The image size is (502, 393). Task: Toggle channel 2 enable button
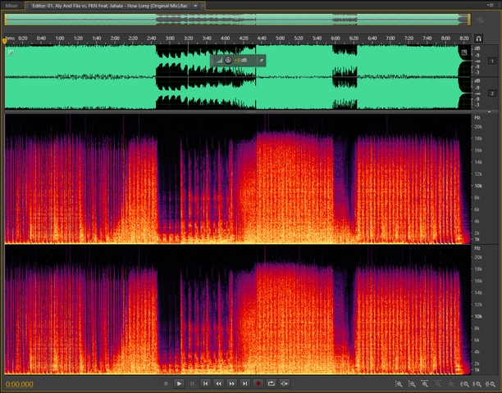click(493, 93)
